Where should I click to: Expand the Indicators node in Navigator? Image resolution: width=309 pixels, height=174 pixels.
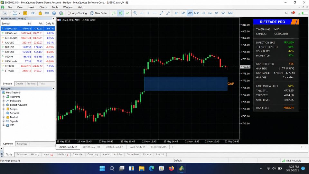[x=3, y=101]
